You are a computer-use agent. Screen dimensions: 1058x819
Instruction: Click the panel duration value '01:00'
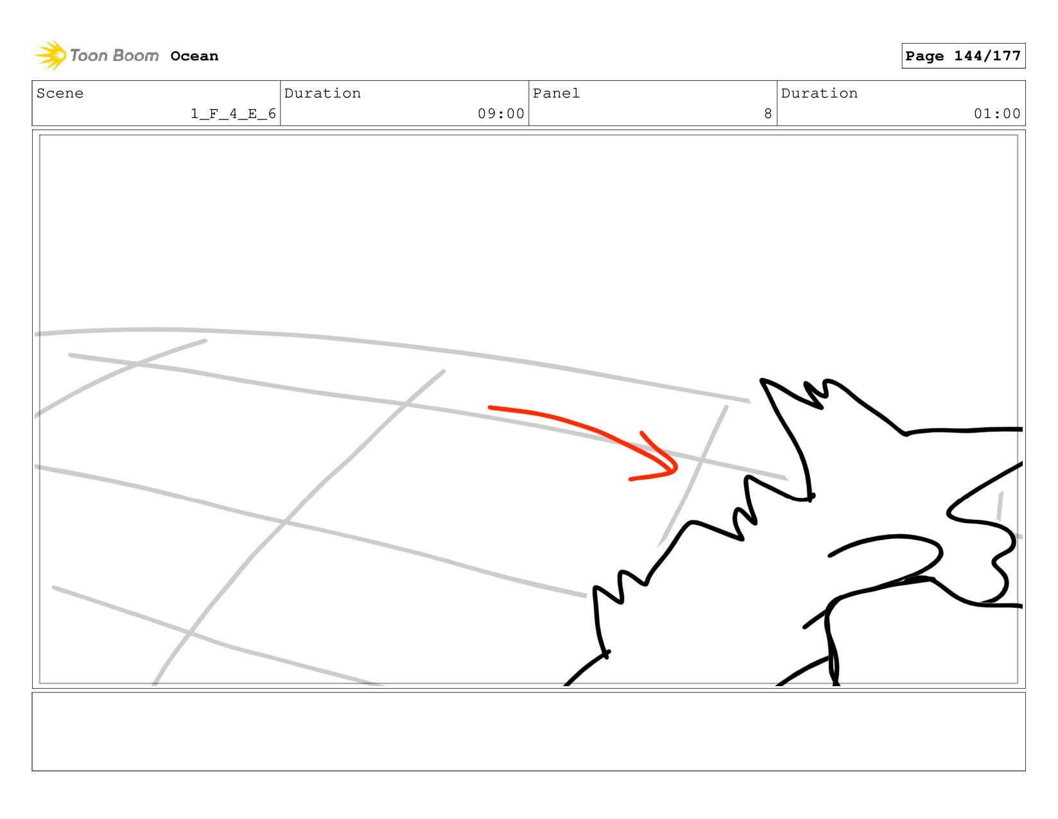pos(997,114)
